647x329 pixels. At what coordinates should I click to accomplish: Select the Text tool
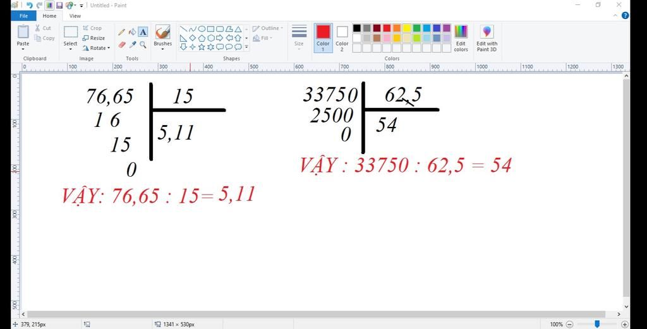143,32
